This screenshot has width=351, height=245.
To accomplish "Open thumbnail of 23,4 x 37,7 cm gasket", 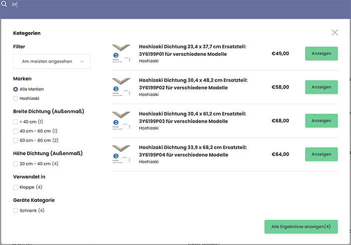I will [x=121, y=53].
